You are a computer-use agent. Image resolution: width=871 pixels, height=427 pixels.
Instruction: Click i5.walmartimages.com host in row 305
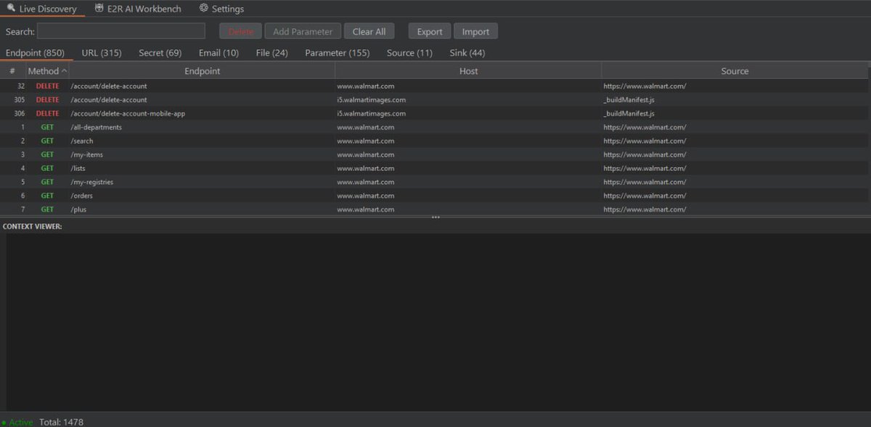371,100
